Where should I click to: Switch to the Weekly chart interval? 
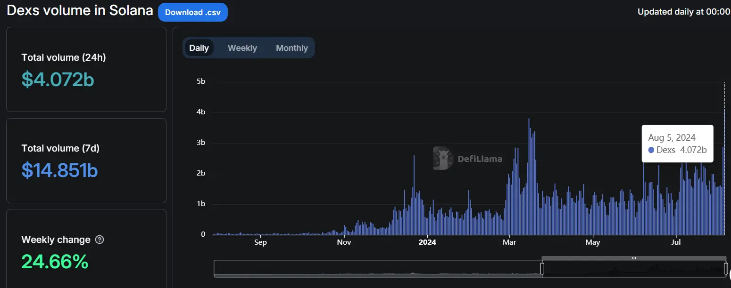click(242, 48)
